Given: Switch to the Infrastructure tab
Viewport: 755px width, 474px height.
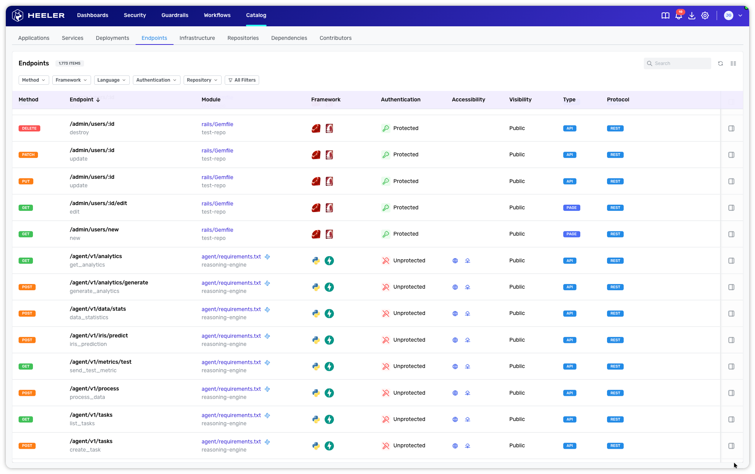Looking at the screenshot, I should coord(197,38).
